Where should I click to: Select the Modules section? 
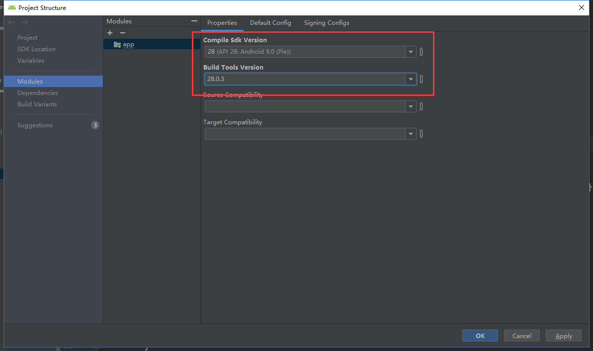tap(53, 82)
